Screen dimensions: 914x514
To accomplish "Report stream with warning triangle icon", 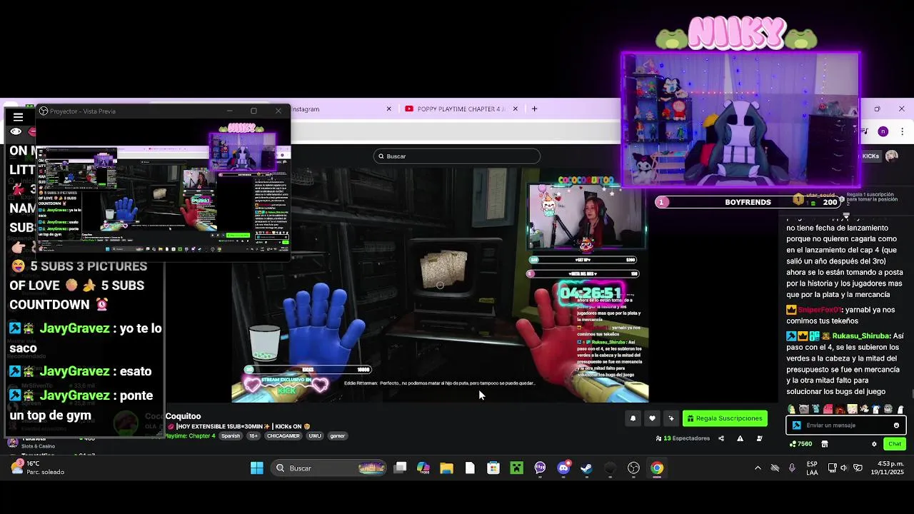I will [740, 438].
